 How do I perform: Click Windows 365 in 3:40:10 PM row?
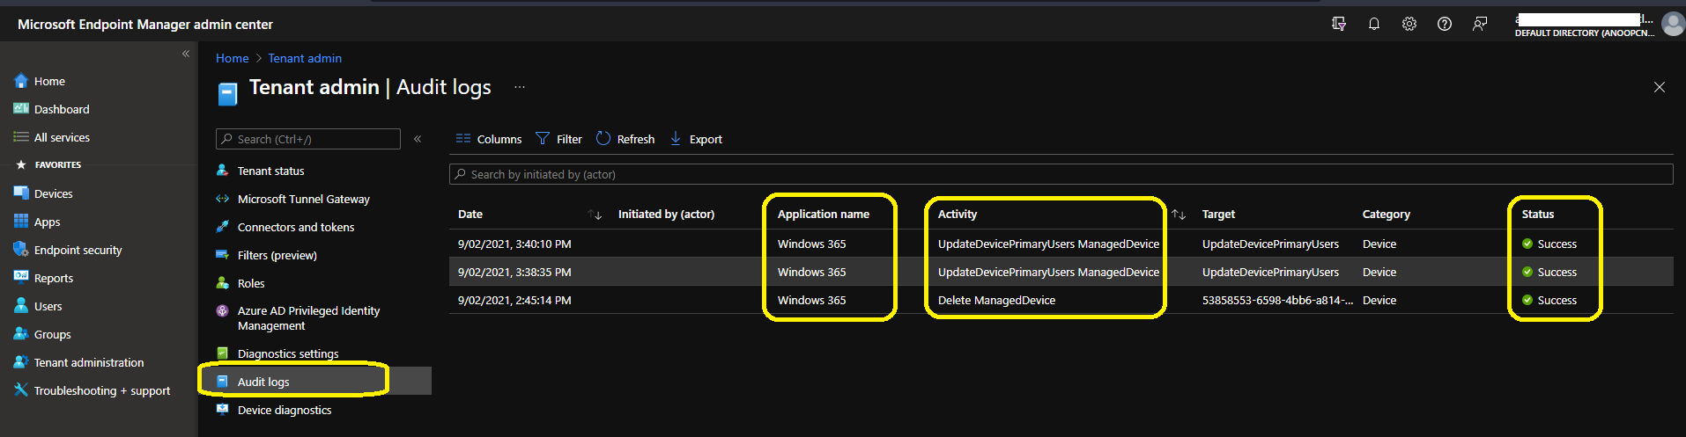[811, 244]
